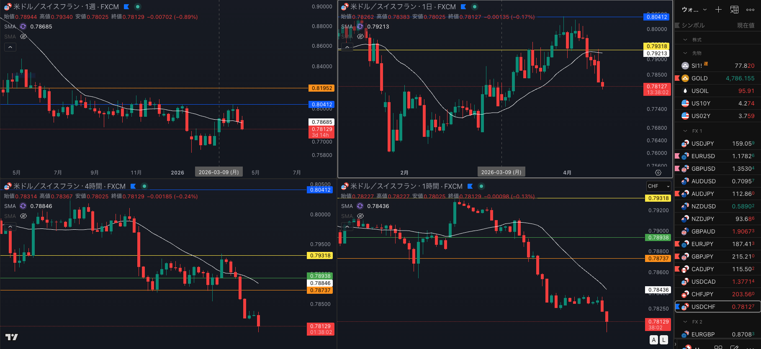Sort watchlist by the 現在値 column header

(746, 26)
